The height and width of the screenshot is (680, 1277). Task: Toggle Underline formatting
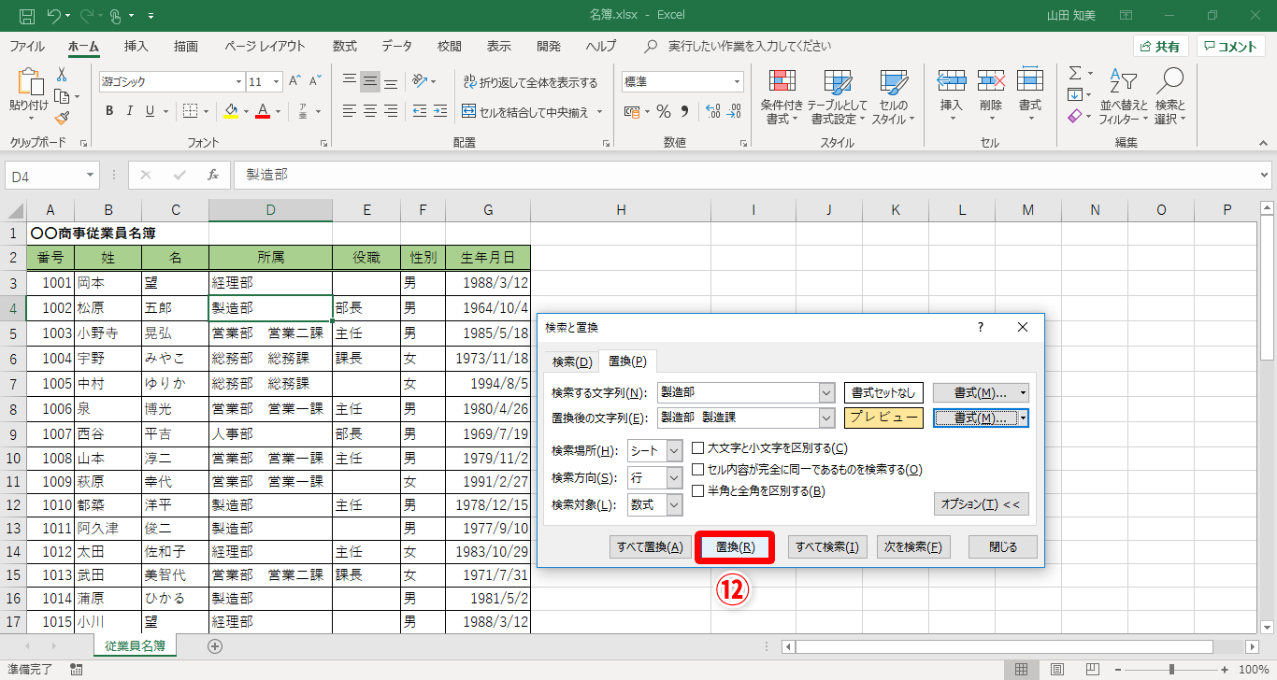(150, 111)
